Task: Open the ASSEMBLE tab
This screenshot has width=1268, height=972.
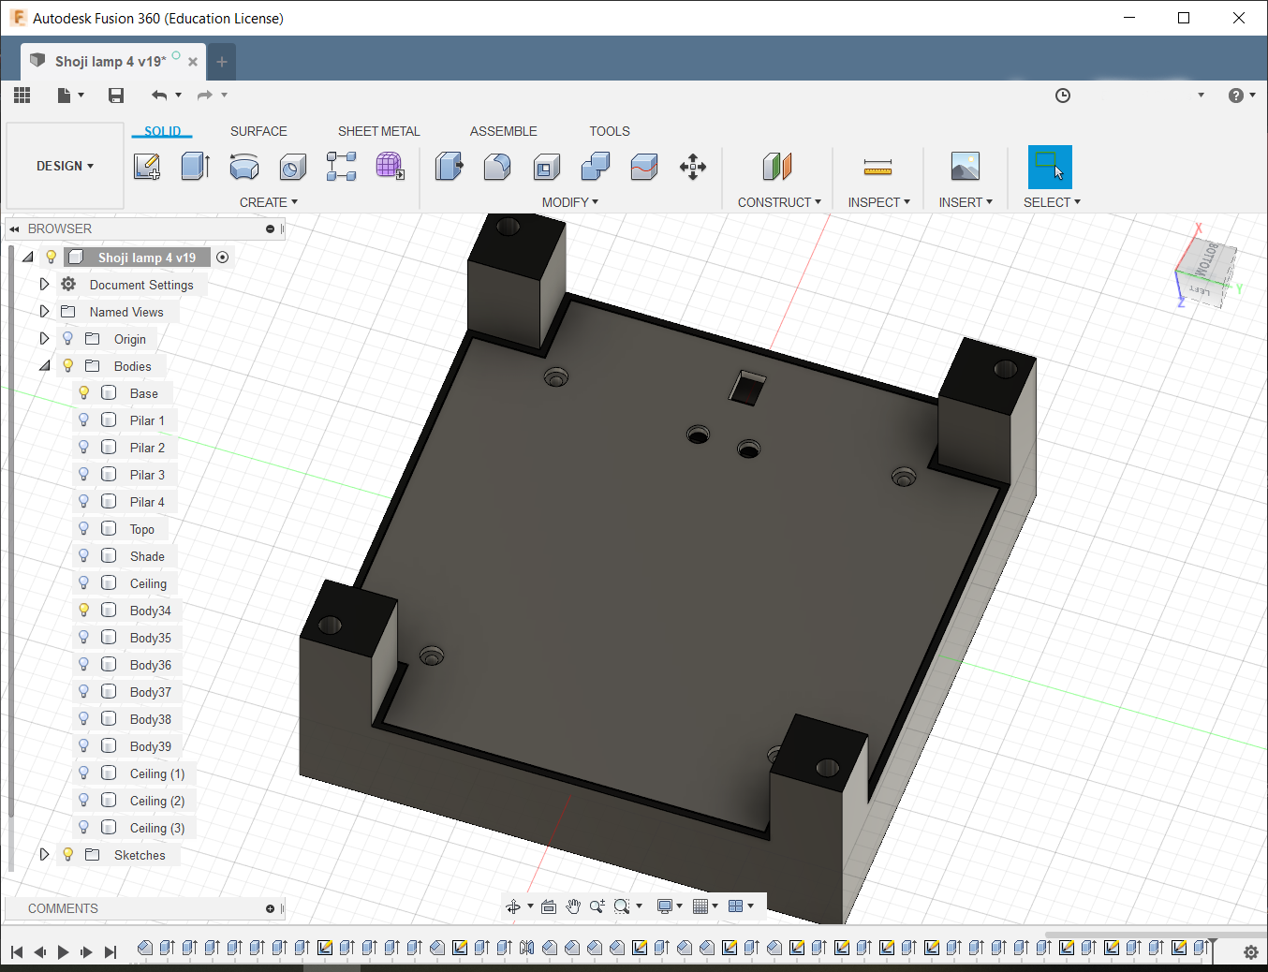Action: tap(504, 131)
